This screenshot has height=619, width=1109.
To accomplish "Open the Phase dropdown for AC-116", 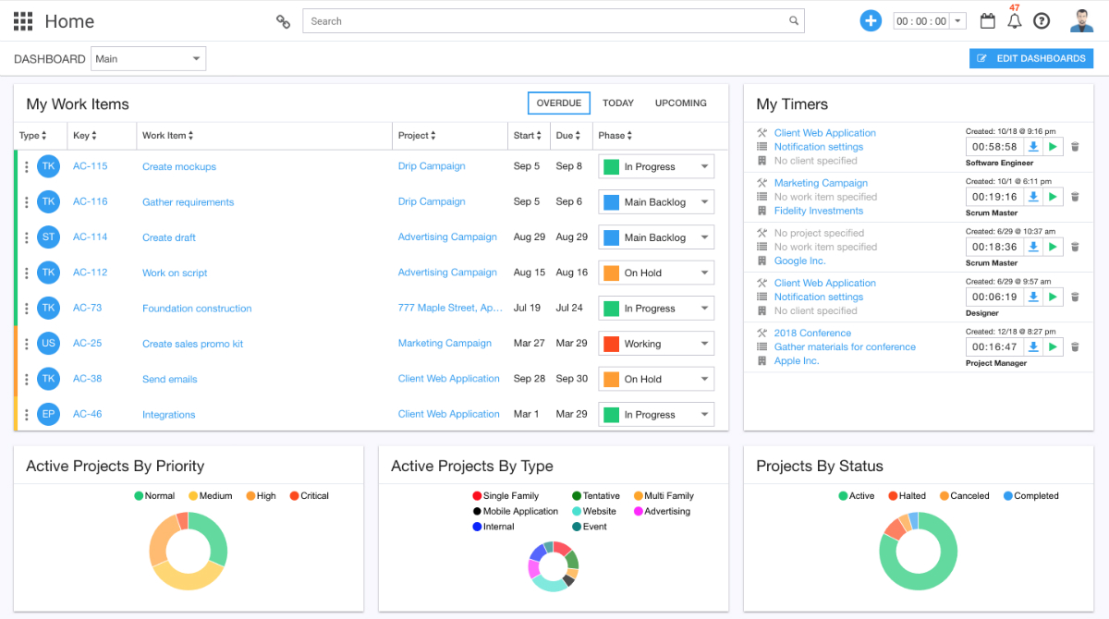I will [656, 201].
